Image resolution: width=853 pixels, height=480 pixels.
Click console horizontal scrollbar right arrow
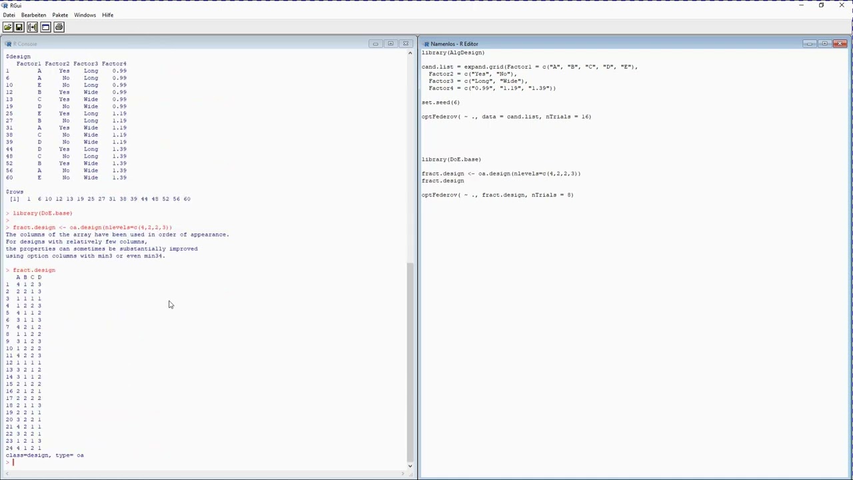click(x=403, y=473)
